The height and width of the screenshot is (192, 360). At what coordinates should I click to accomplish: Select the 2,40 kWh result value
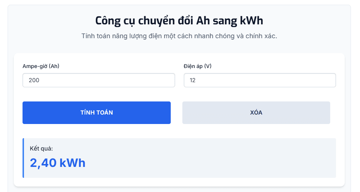point(57,163)
